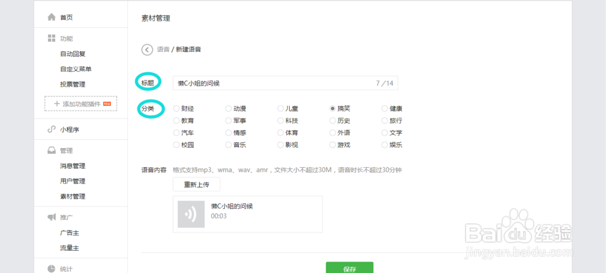The width and height of the screenshot is (606, 273).
Task: Click the 重新上传 button
Action: pos(196,185)
